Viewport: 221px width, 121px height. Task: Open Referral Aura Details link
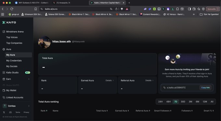click(x=149, y=80)
